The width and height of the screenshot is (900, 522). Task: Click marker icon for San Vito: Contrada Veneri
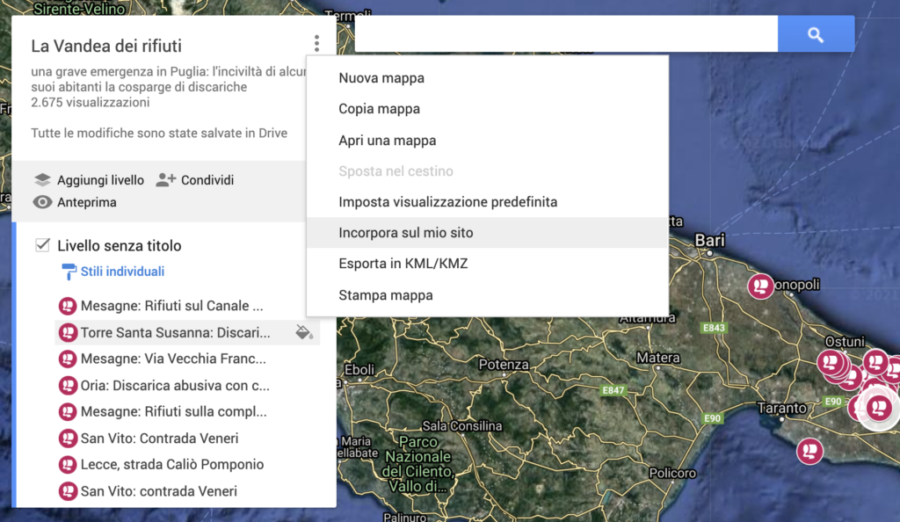pos(68,439)
